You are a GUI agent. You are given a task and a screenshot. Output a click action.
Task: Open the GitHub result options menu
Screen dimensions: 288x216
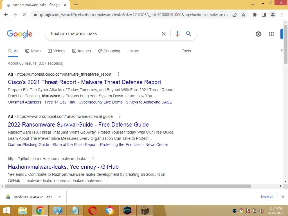click(x=93, y=159)
